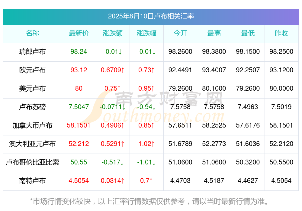
Task: Click the 加拿大币卢布 row name
Action: [32, 125]
